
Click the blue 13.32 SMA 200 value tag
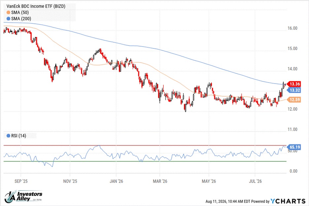(x=294, y=90)
